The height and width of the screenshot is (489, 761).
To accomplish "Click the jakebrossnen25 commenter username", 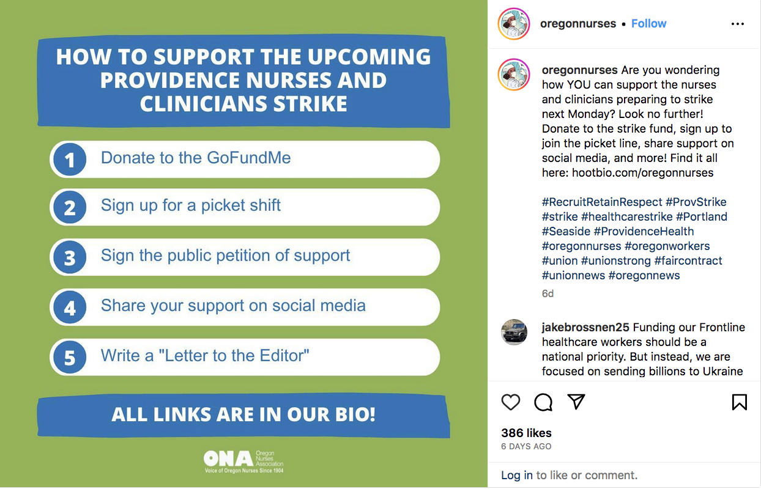I will (x=586, y=327).
